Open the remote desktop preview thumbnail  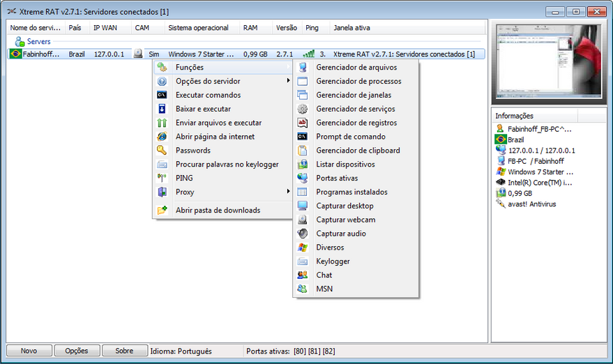[549, 61]
